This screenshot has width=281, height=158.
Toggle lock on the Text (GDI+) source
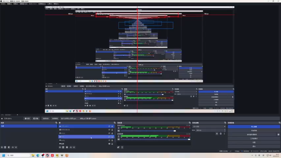pos(112,126)
